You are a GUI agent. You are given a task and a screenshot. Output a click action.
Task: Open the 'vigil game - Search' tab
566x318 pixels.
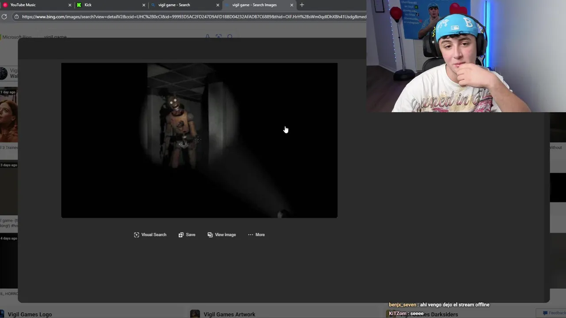click(x=184, y=5)
